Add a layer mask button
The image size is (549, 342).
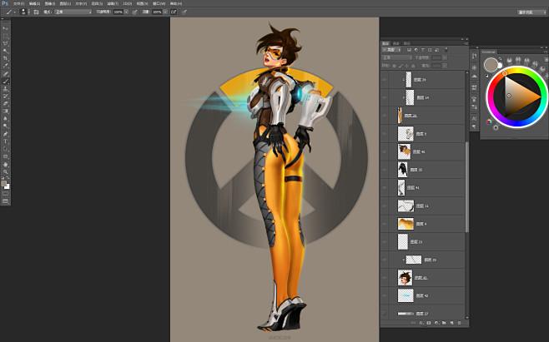pos(429,323)
